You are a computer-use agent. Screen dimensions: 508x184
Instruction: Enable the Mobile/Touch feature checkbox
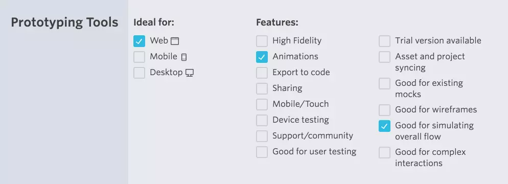coord(262,105)
